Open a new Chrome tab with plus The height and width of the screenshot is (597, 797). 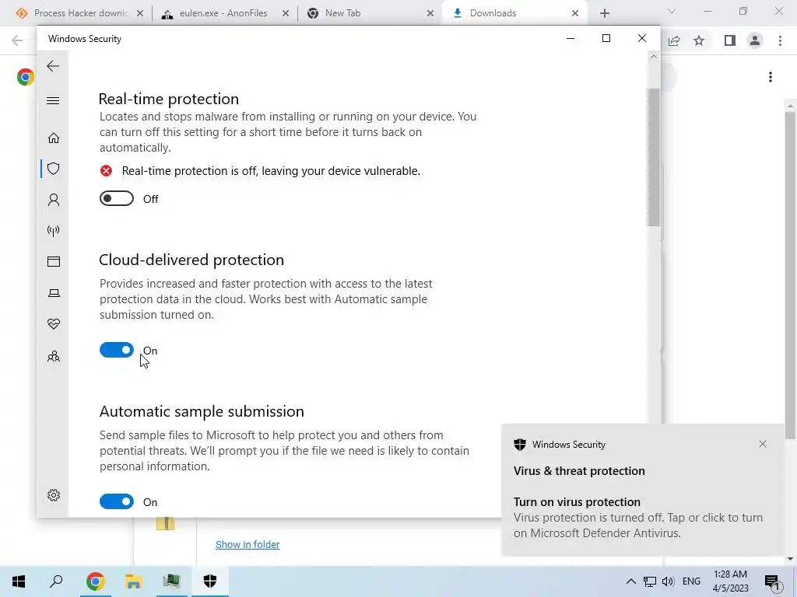pyautogui.click(x=604, y=13)
